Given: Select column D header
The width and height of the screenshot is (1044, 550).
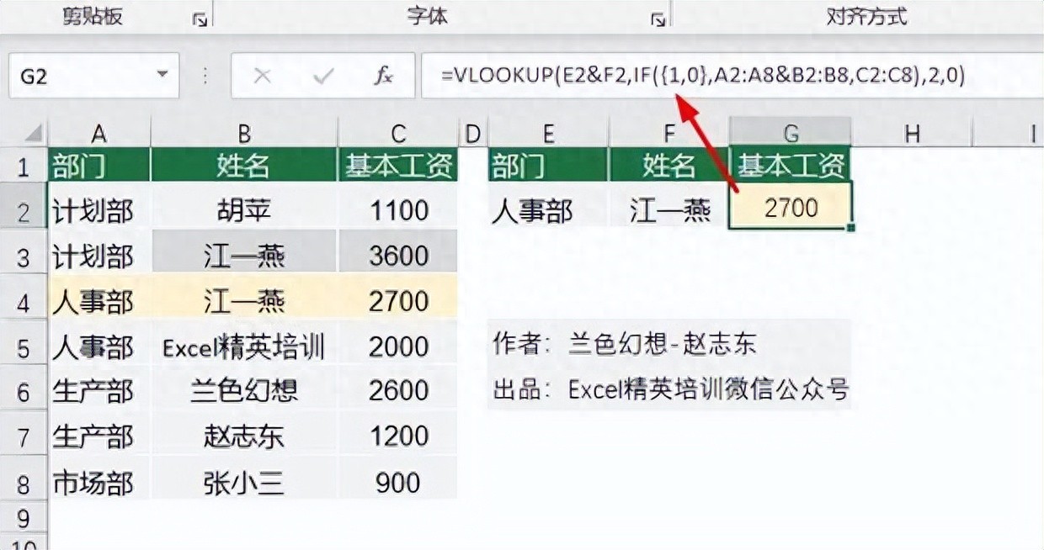Looking at the screenshot, I should (472, 133).
